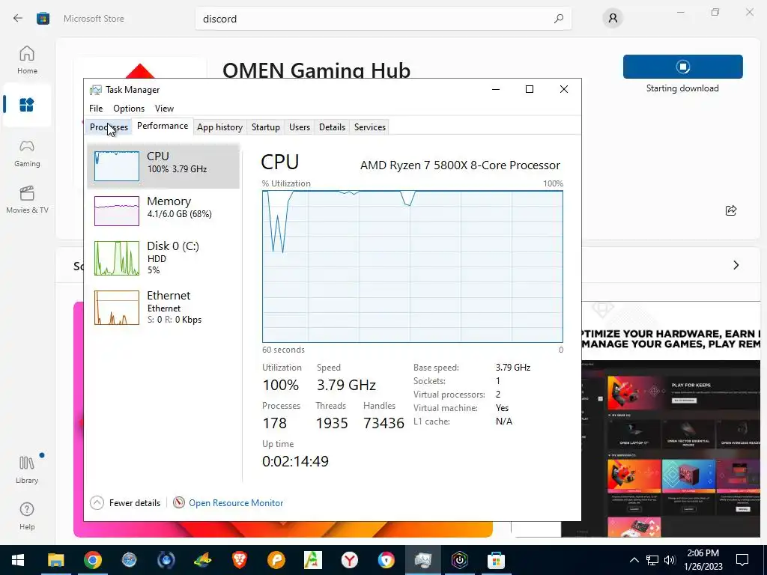
Task: Click the Threads value 1935
Action: coord(332,423)
